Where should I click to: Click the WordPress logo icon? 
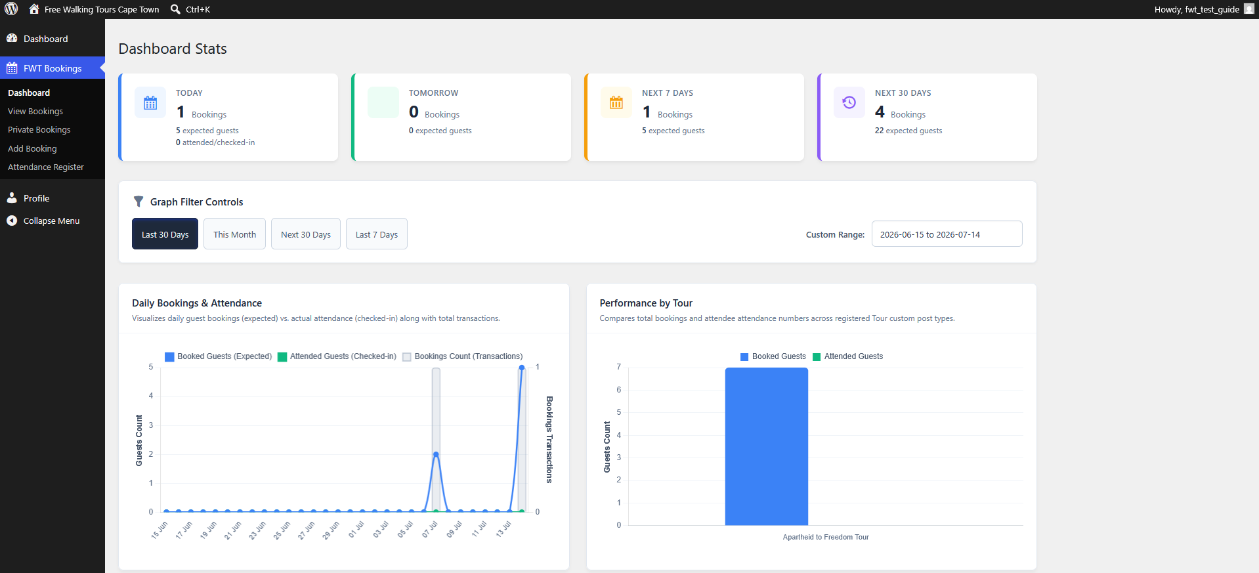tap(11, 9)
